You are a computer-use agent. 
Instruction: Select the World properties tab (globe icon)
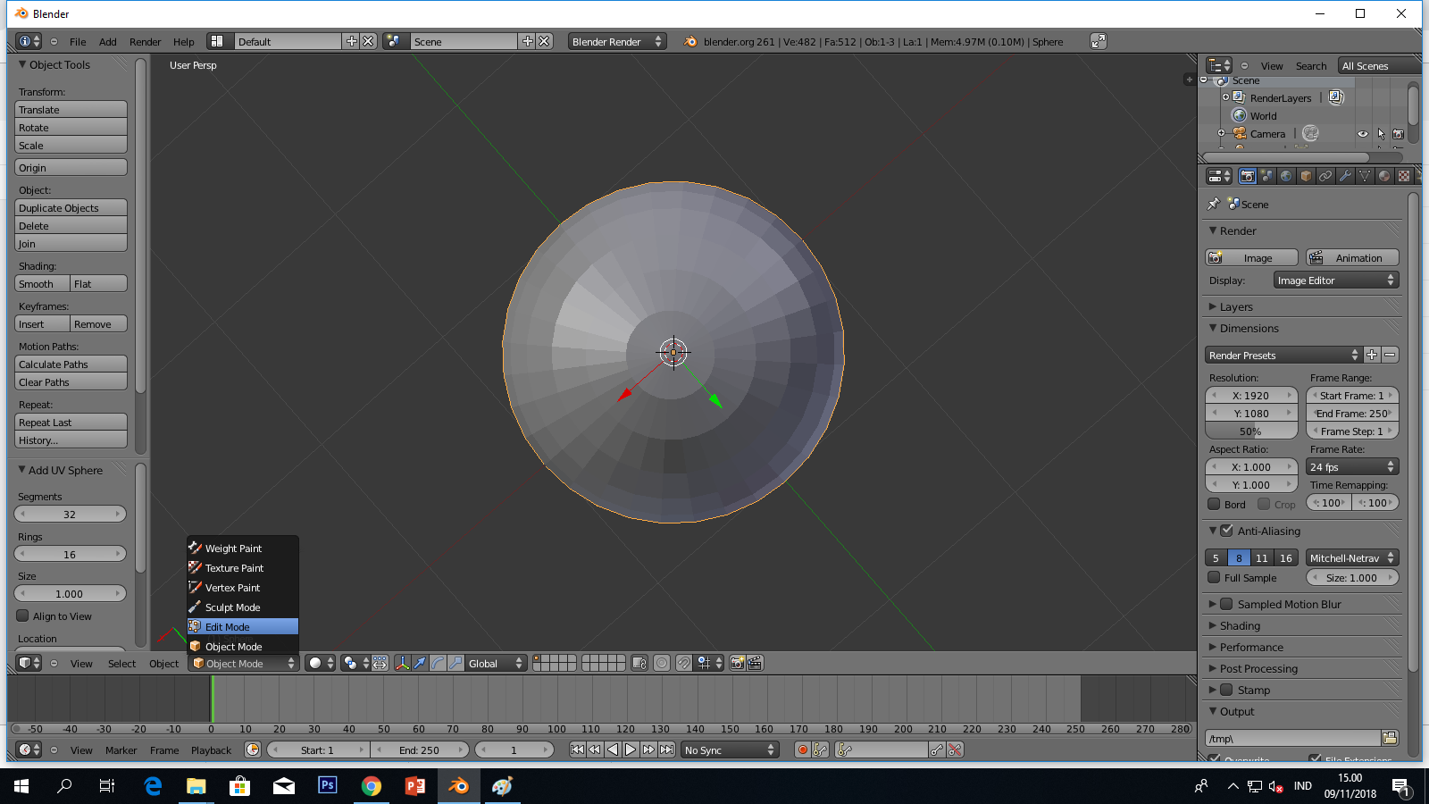(x=1286, y=176)
